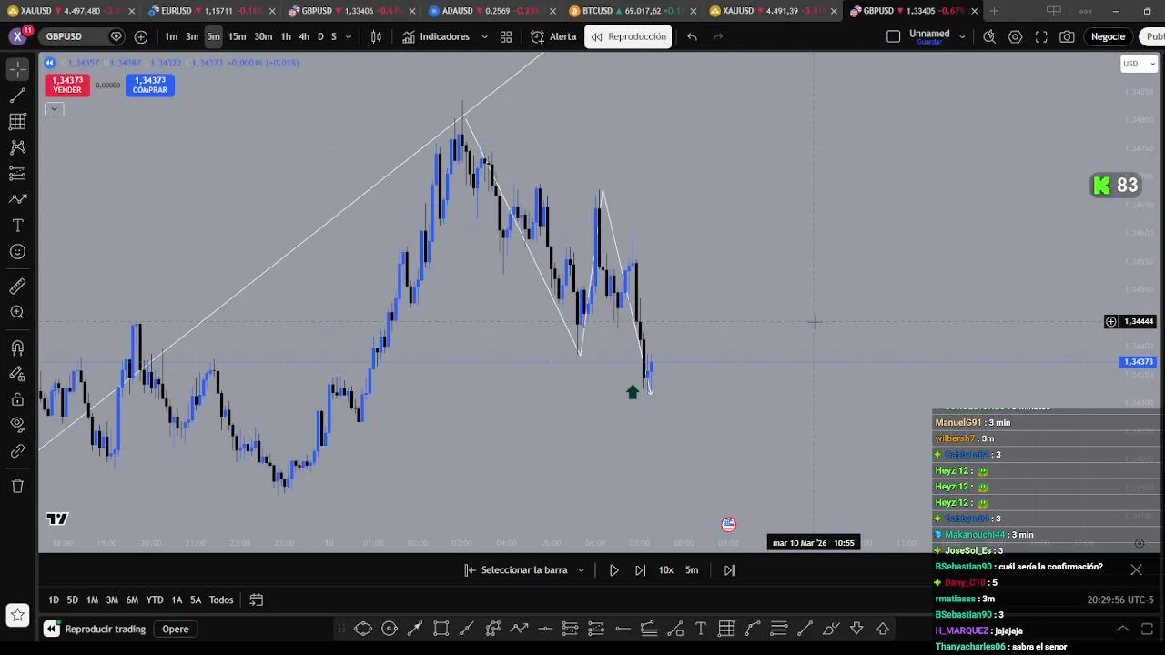Select the Todos date range
This screenshot has height=655, width=1165.
[x=221, y=600]
